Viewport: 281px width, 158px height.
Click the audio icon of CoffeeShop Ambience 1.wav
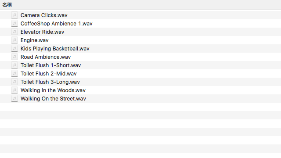tap(14, 23)
